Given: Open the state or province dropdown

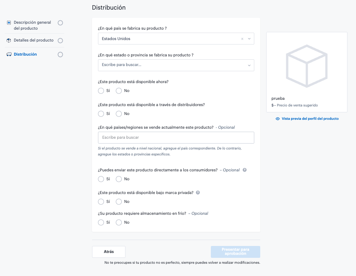Looking at the screenshot, I should click(x=176, y=65).
